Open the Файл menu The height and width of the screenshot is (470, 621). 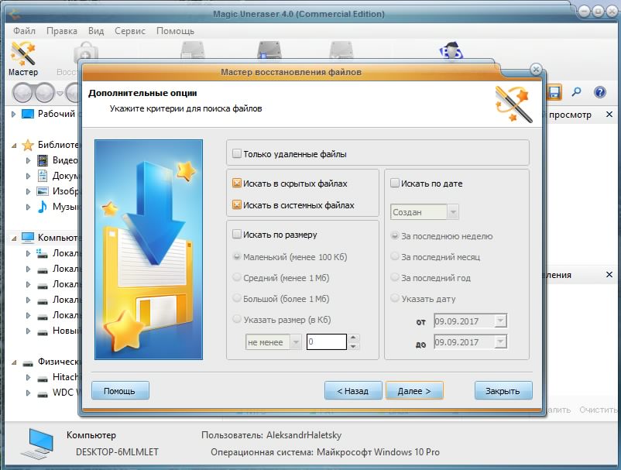point(24,31)
